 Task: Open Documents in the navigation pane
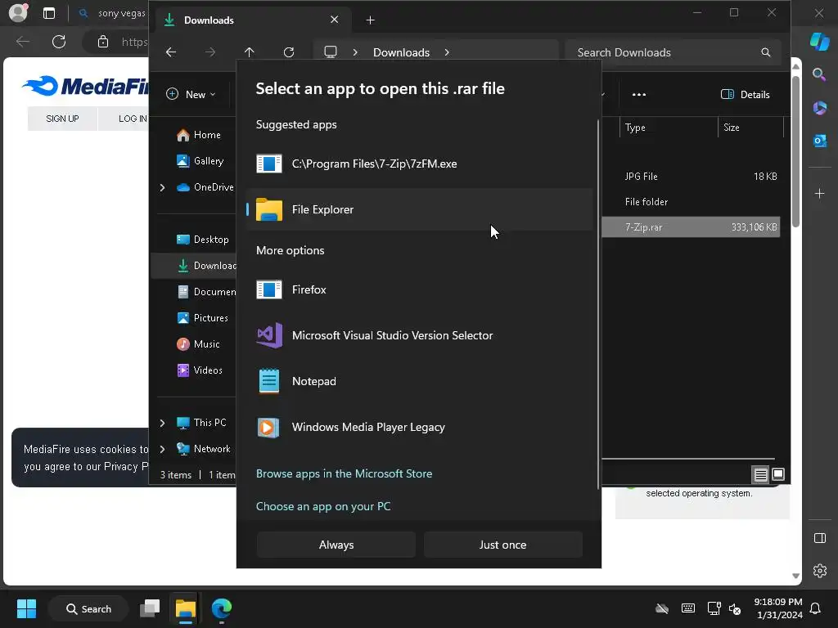point(206,292)
